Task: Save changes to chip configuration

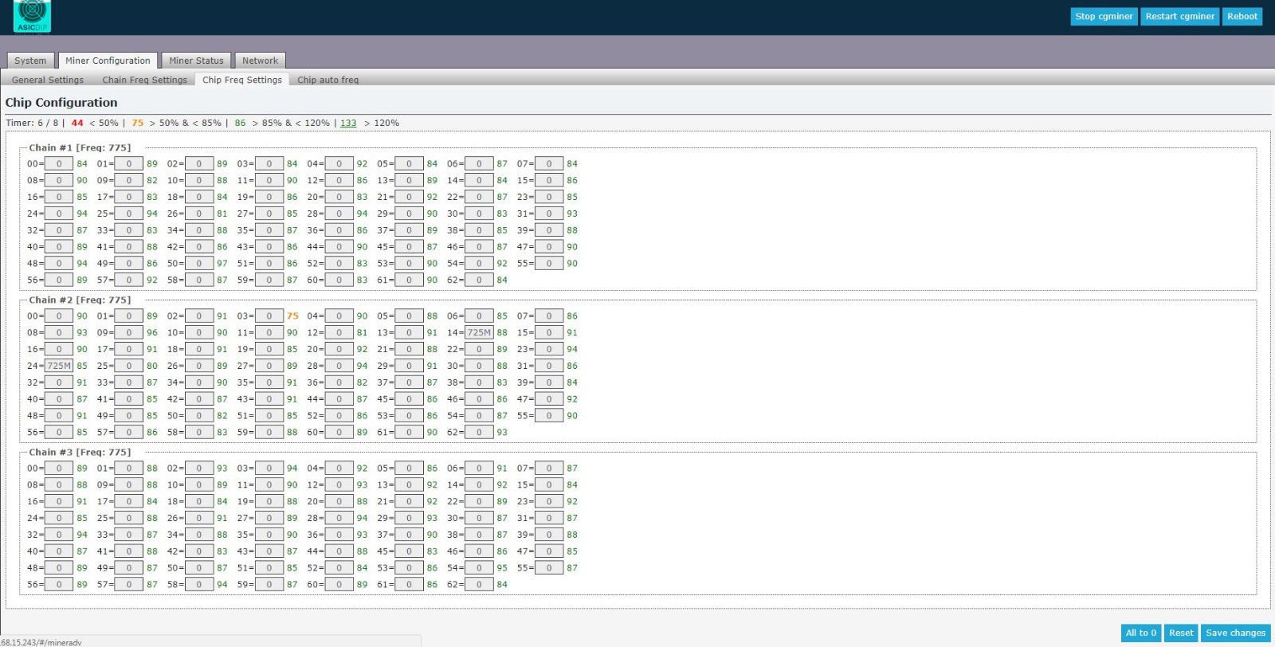Action: (x=1235, y=633)
